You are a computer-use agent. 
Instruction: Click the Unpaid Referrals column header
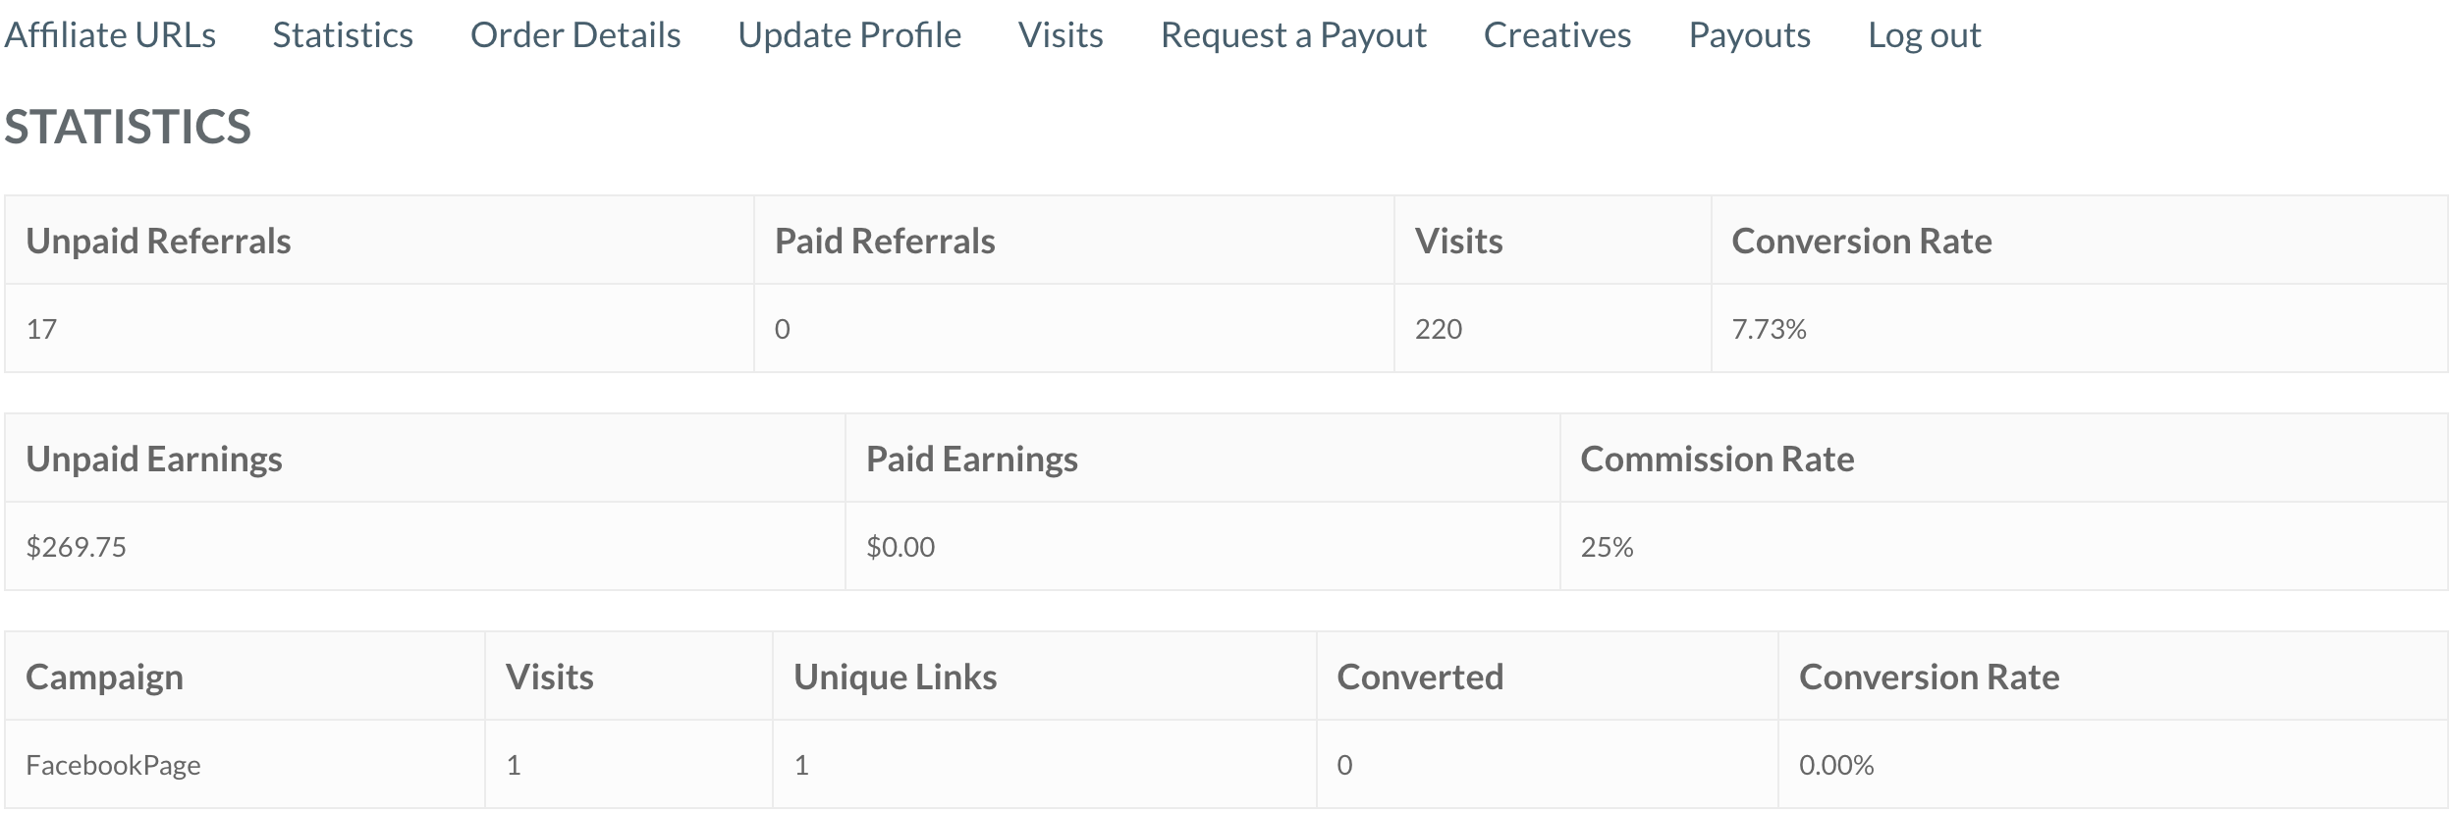(379, 241)
